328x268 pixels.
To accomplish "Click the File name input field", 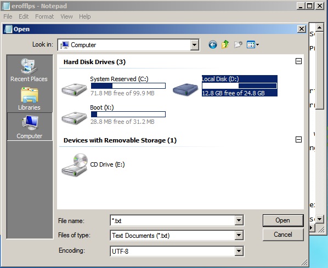I will tap(172, 220).
